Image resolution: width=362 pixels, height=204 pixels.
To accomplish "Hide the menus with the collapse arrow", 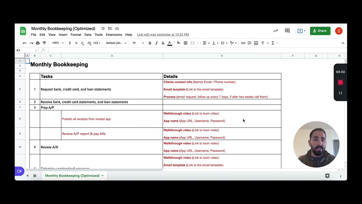I will pos(343,43).
